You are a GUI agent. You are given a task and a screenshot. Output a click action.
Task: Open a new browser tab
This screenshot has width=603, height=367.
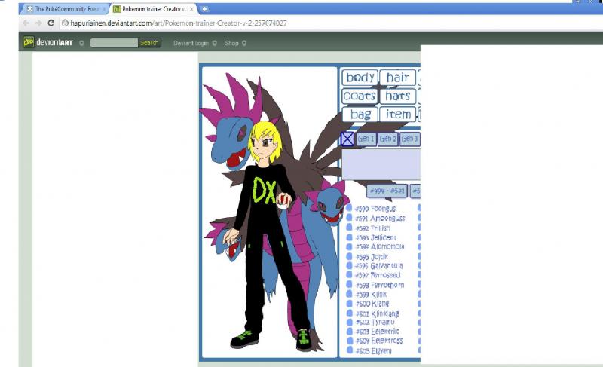tap(205, 9)
